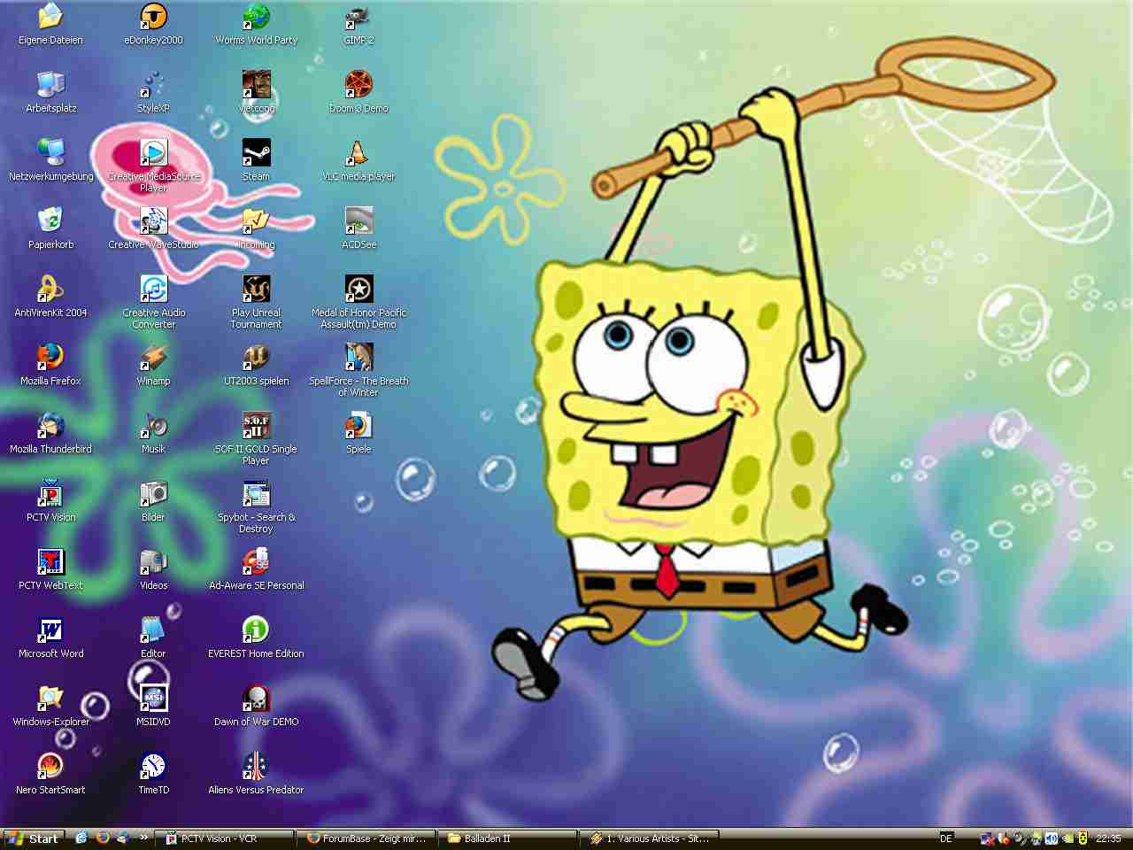Viewport: 1133px width, 850px height.
Task: Click Internet Explorer quick launch icon
Action: (81, 838)
